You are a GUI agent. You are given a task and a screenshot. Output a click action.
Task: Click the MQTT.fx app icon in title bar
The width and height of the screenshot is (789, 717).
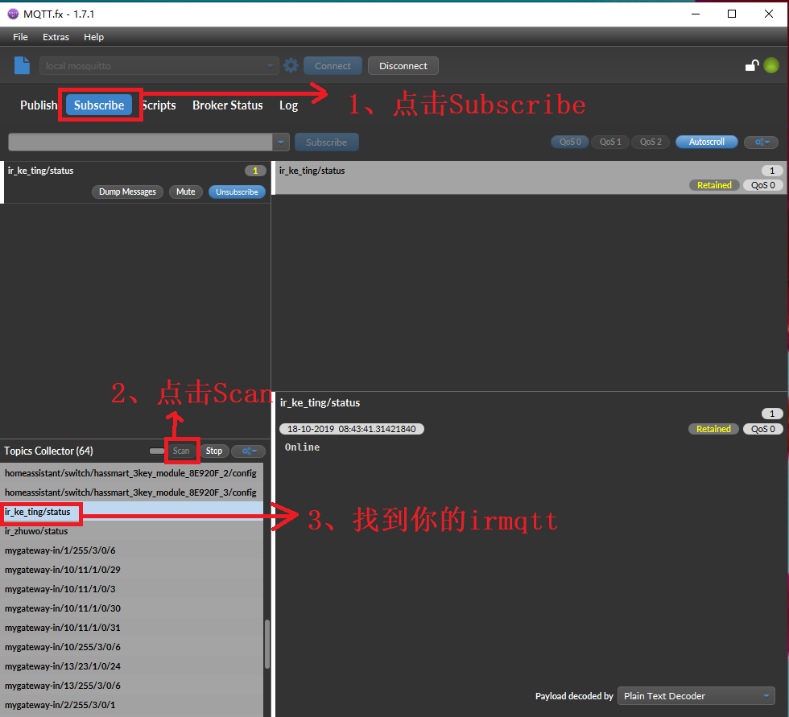(13, 14)
